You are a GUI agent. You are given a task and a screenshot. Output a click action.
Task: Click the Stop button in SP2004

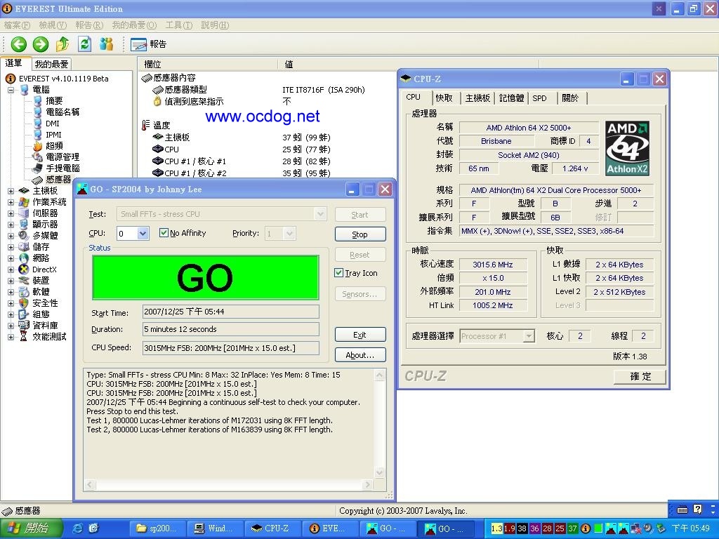(x=360, y=234)
